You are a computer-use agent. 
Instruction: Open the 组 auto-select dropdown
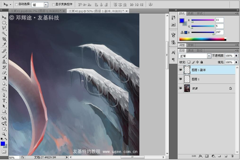[x=46, y=5]
